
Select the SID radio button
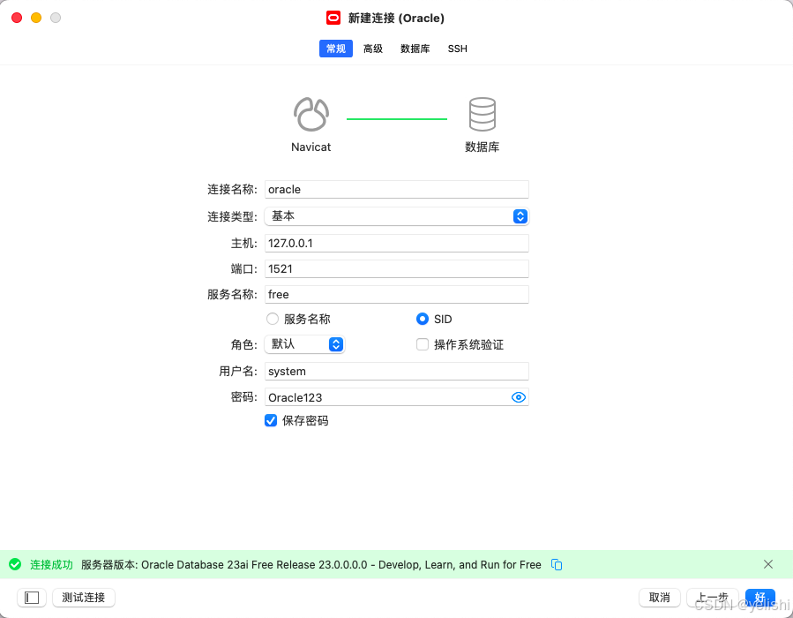coord(423,319)
